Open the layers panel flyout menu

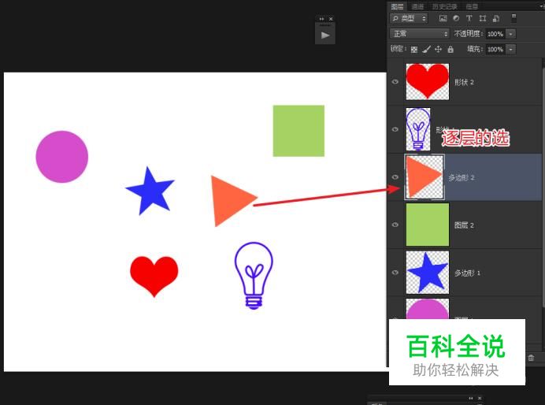(542, 6)
